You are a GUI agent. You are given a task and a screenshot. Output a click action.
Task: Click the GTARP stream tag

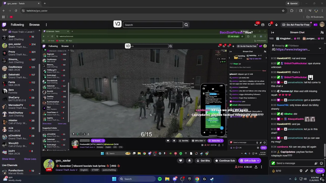click(95, 170)
